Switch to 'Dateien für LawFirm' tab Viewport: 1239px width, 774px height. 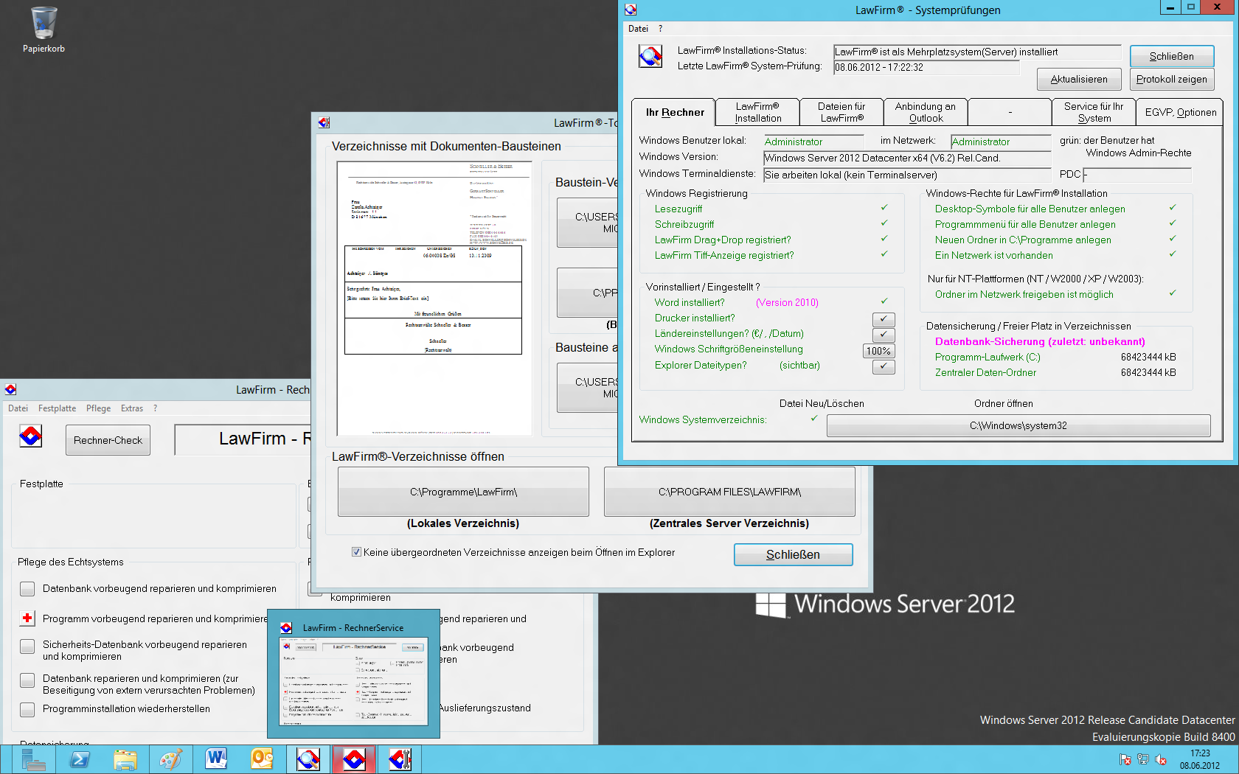point(841,112)
